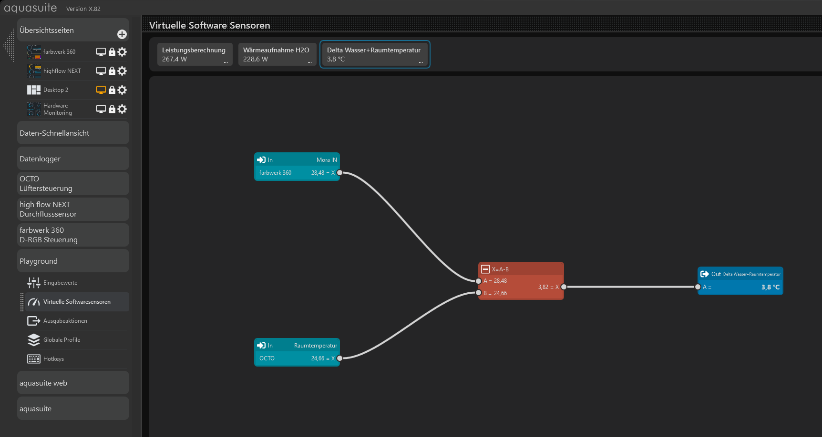822x437 pixels.
Task: Expand the aquasuite web section
Action: 73,383
